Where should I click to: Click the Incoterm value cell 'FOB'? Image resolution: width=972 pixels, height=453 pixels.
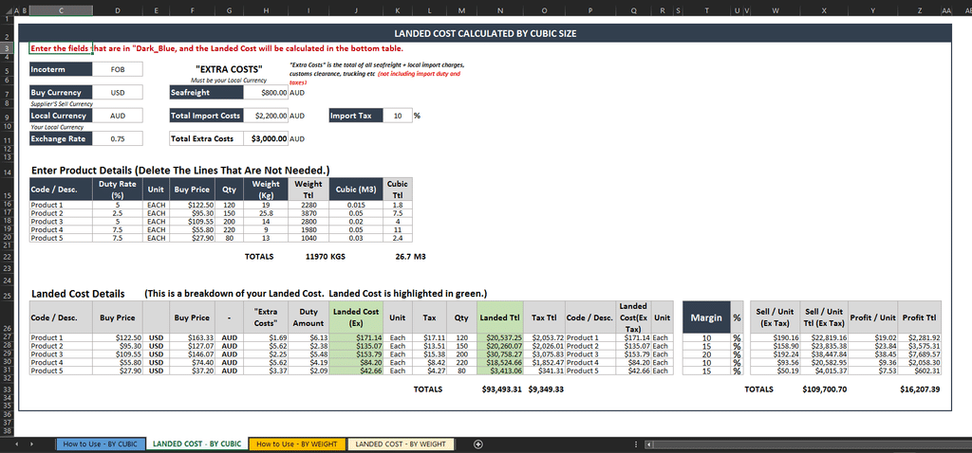[118, 69]
